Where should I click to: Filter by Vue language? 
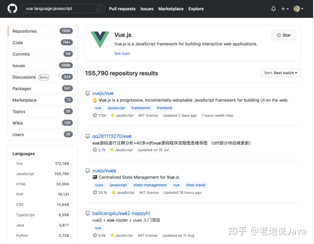[42, 164]
